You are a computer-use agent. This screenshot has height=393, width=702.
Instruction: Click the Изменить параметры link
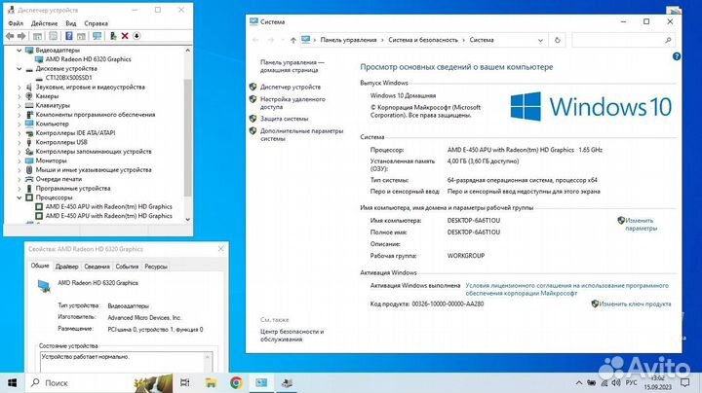pyautogui.click(x=642, y=225)
